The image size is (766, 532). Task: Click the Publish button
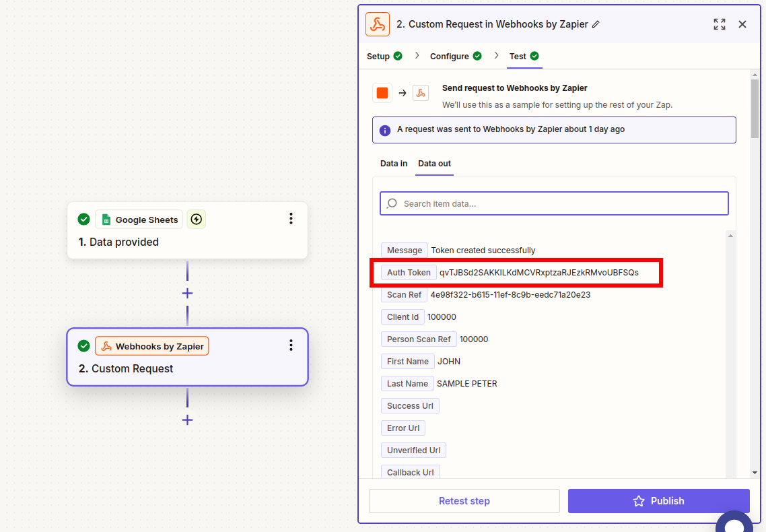[x=658, y=500]
